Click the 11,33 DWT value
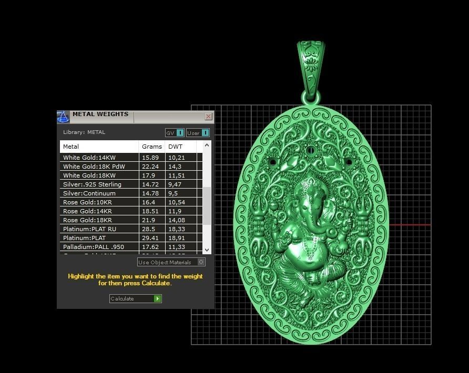Viewport: 469px width, 373px height. point(177,247)
